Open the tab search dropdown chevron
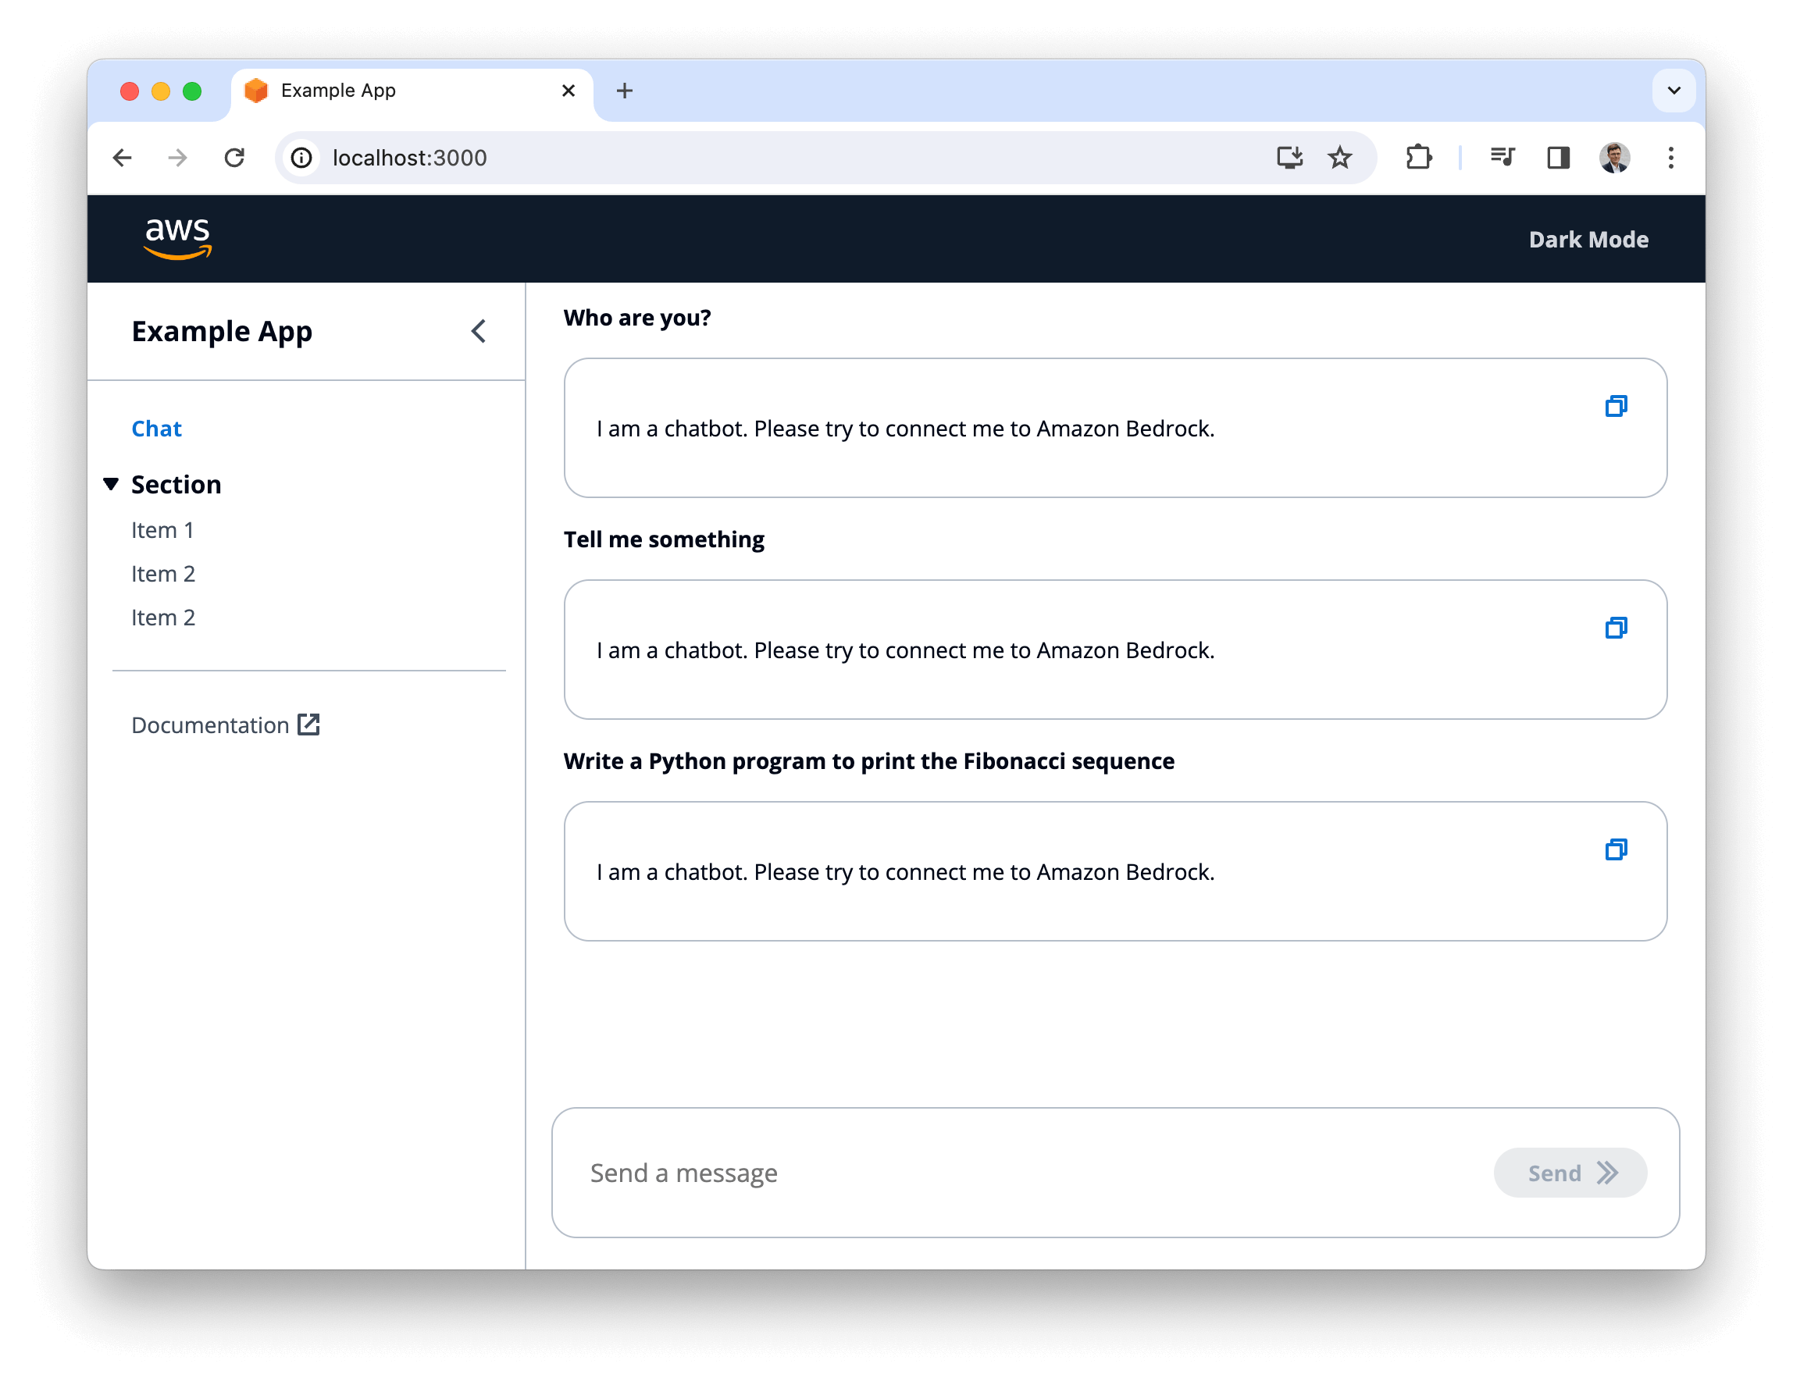 (x=1674, y=91)
